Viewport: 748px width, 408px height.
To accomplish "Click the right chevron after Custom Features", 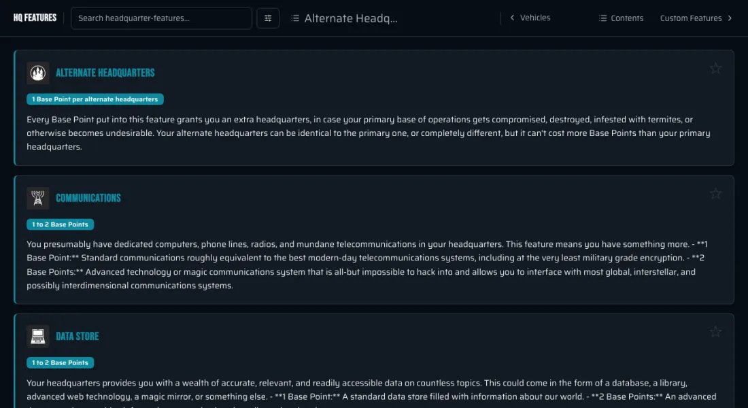I will pyautogui.click(x=730, y=18).
